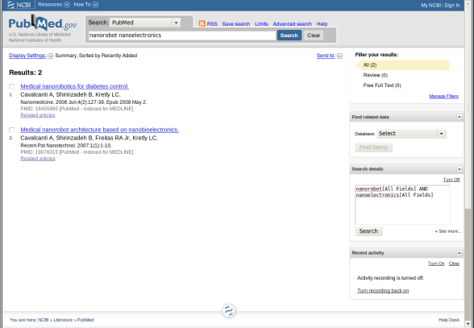Click 'Summary, Sorted by Recently Added' text
This screenshot has height=328, width=474.
coord(96,56)
